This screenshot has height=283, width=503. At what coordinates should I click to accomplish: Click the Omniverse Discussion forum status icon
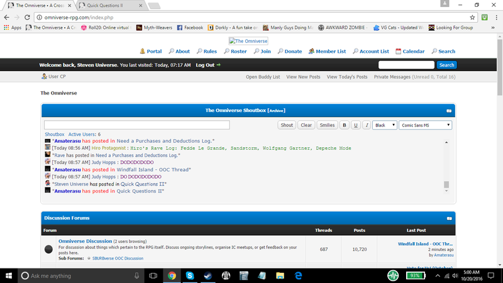[x=48, y=249]
